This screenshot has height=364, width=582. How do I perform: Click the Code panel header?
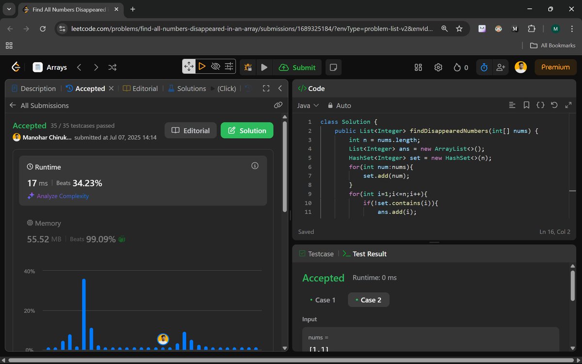tap(311, 88)
